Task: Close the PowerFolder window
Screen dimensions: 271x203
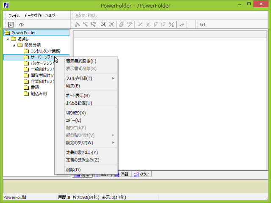Action: (x=261, y=4)
